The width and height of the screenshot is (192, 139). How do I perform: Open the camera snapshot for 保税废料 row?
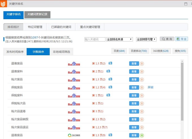coord(108,95)
